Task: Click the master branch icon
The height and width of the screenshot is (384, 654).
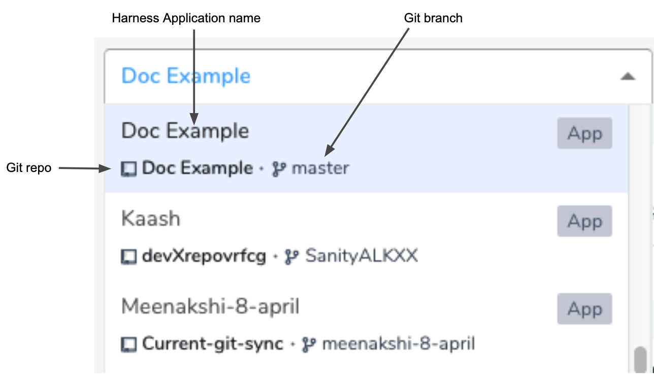Action: point(279,168)
